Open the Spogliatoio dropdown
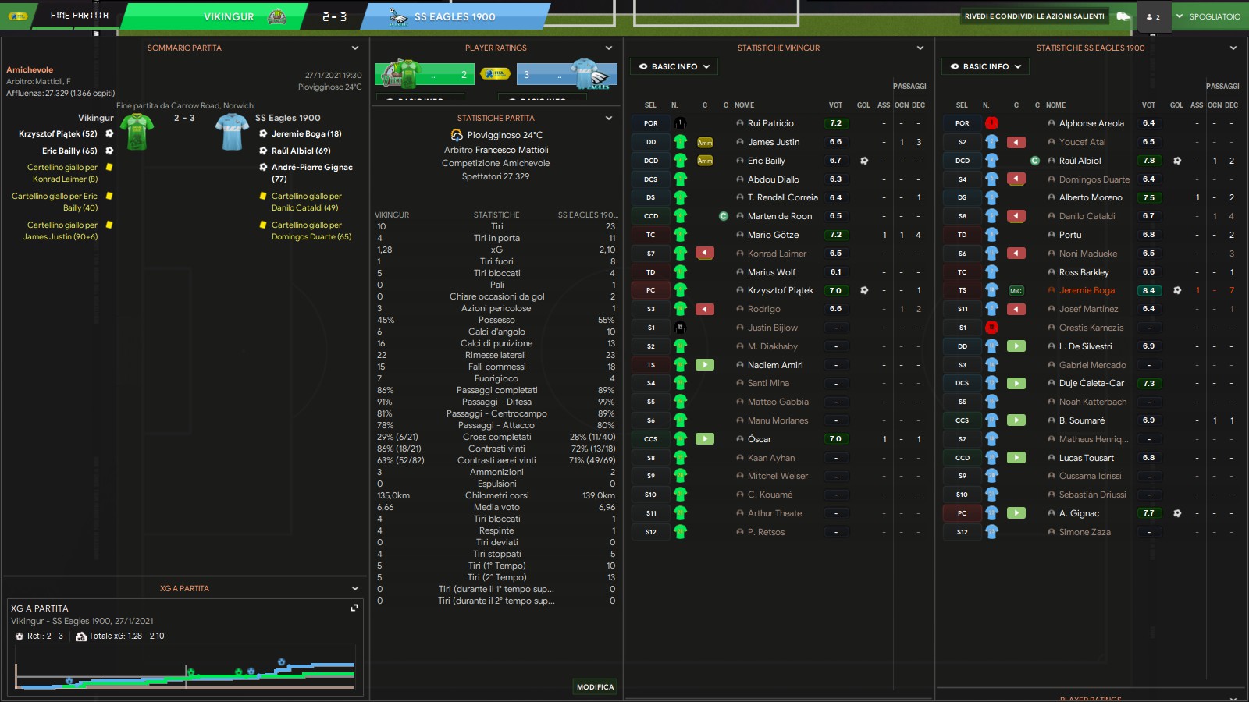1249x702 pixels. pos(1208,16)
